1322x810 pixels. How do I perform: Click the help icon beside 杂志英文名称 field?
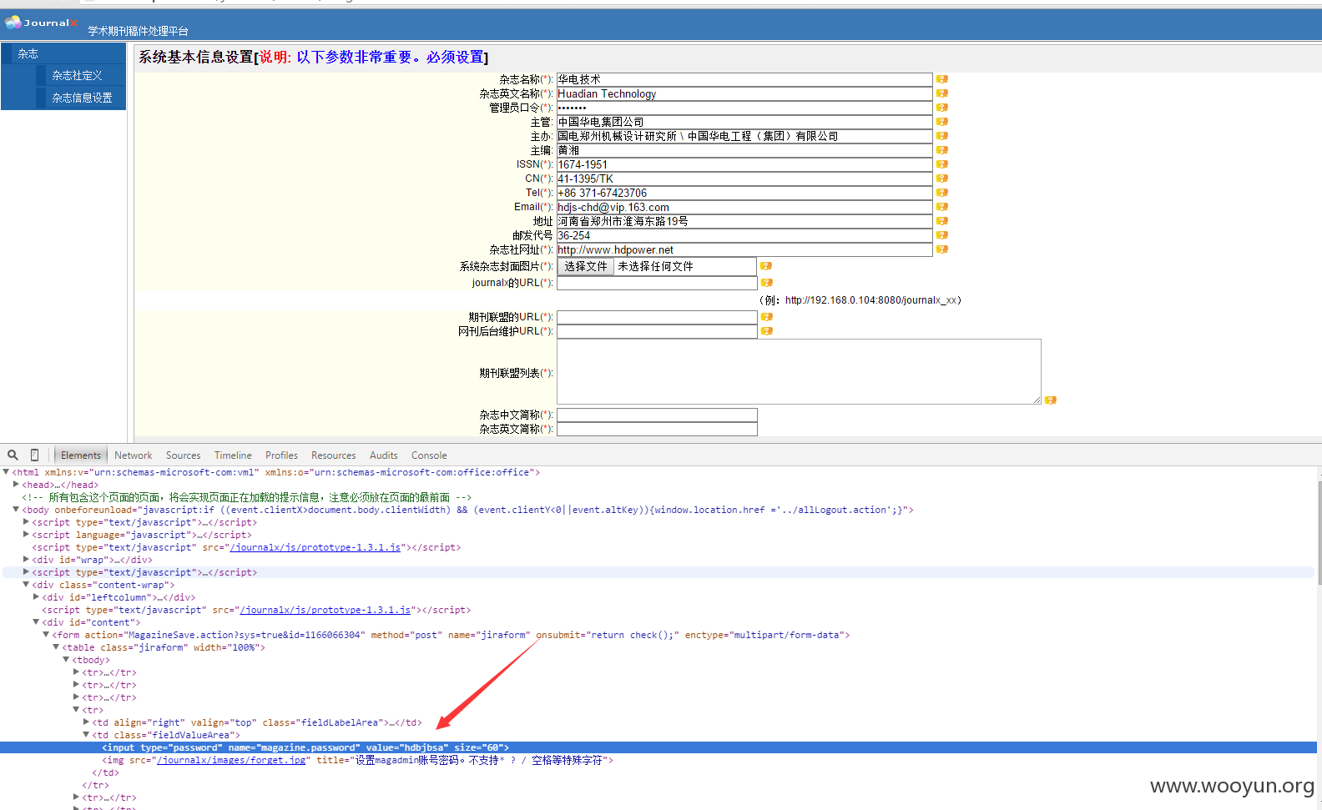(x=941, y=93)
